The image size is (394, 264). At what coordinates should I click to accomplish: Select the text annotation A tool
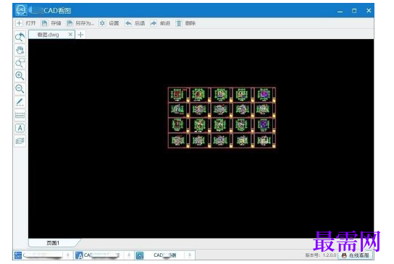(20, 128)
